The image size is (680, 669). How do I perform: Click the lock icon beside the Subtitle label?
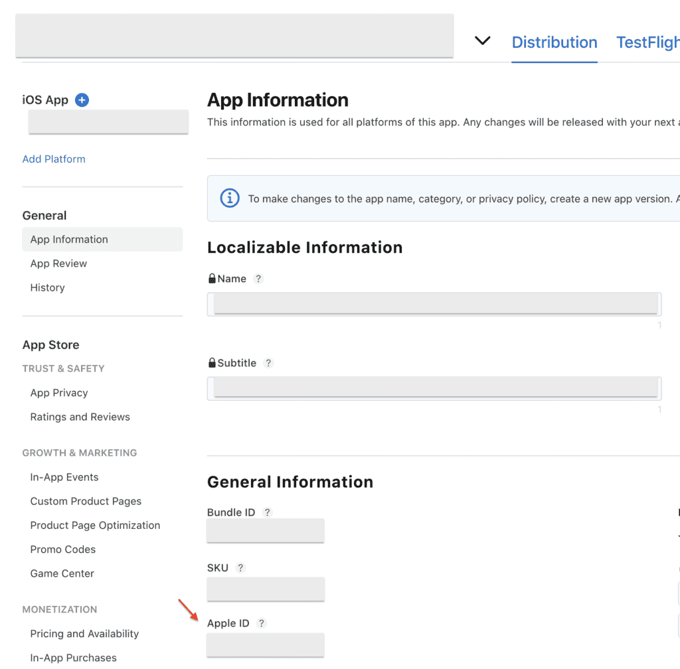pyautogui.click(x=212, y=362)
